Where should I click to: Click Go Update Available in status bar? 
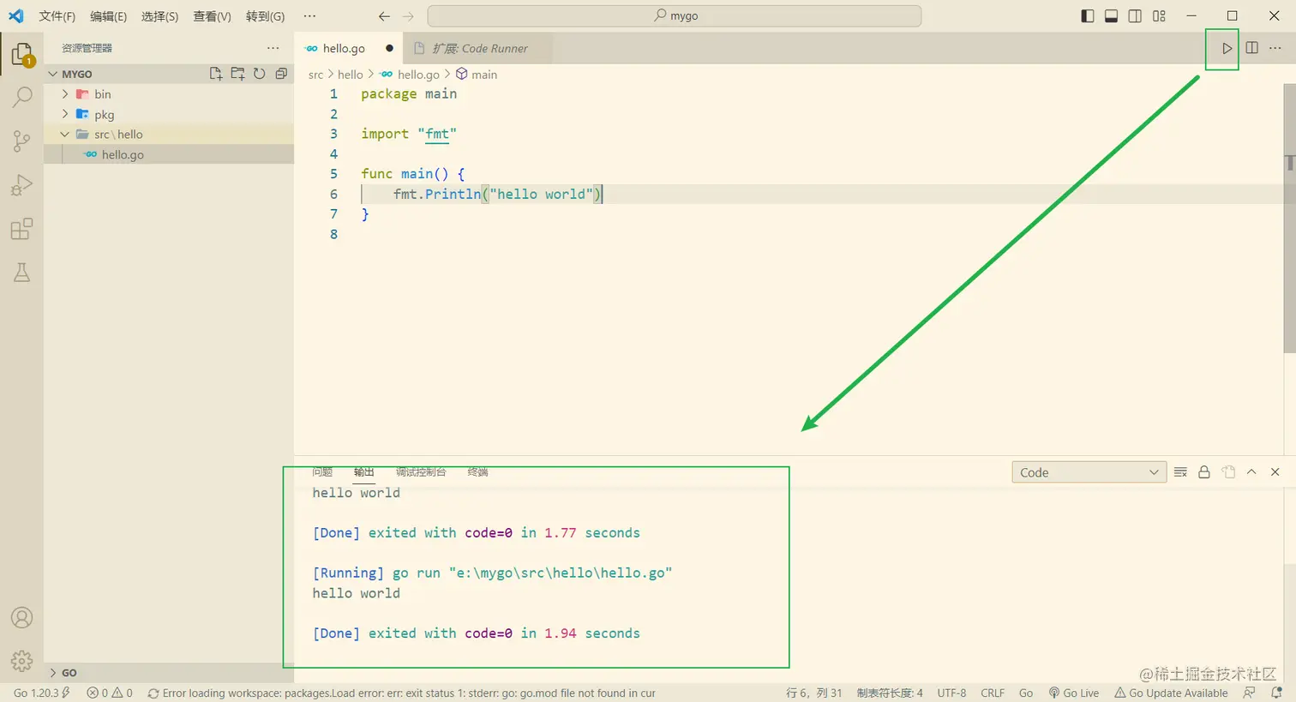pos(1171,693)
